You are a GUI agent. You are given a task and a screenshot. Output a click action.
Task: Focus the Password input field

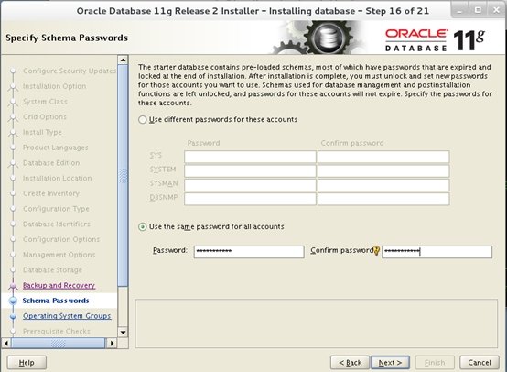249,252
